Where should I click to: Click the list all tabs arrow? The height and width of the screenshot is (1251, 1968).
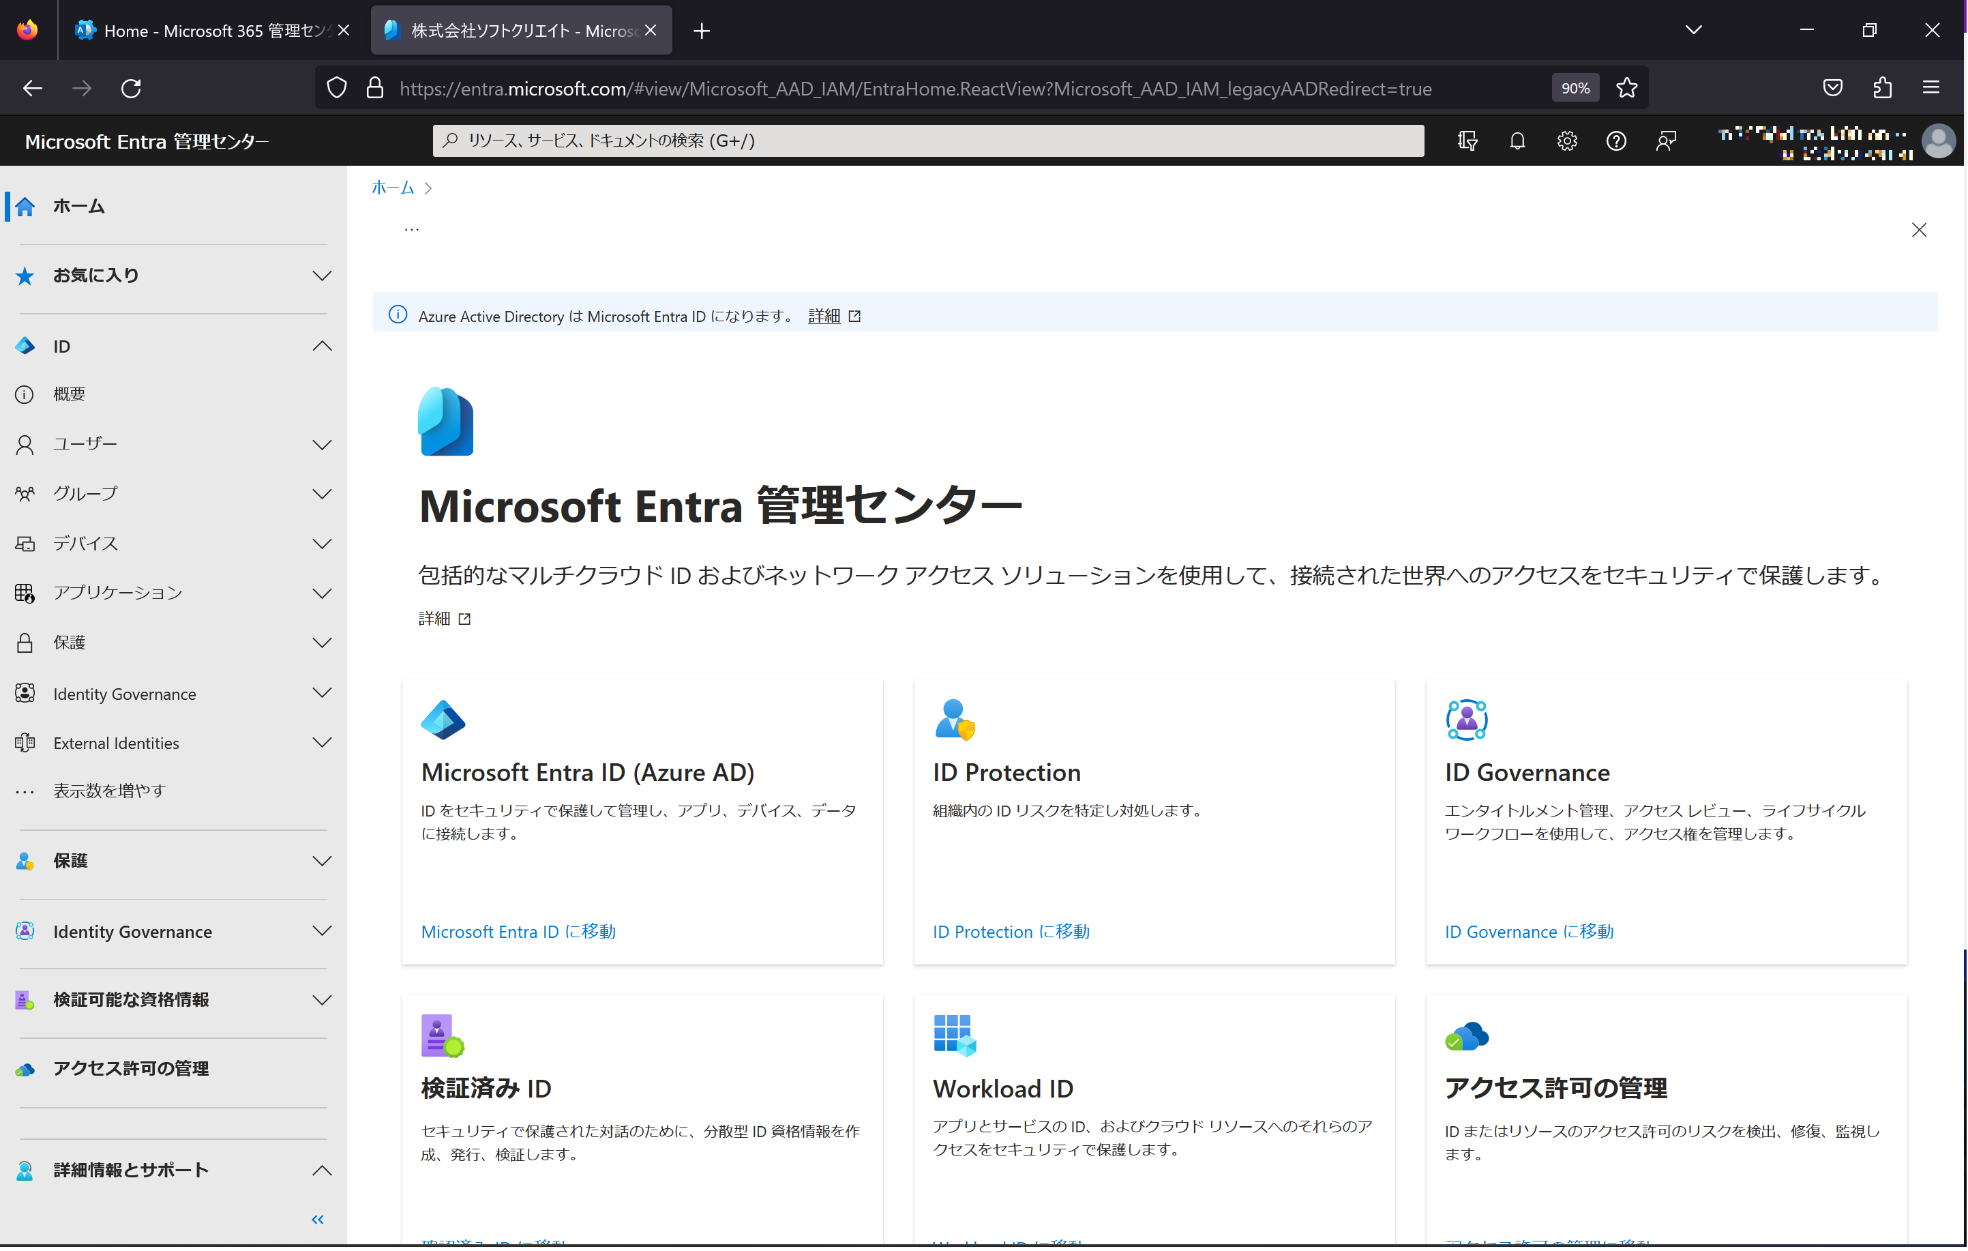coord(1693,30)
